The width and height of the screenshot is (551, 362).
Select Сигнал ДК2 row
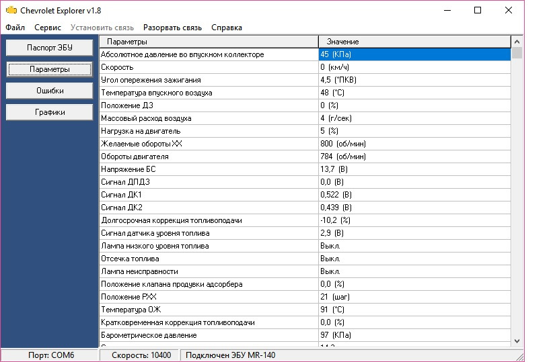[305, 208]
